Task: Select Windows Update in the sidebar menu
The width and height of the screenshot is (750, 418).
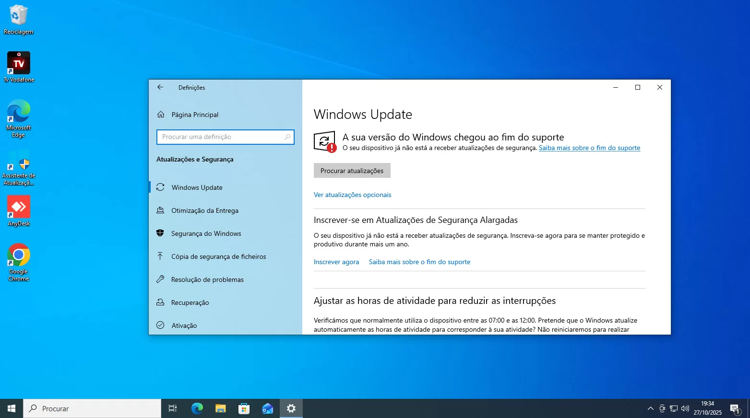Action: click(x=197, y=187)
